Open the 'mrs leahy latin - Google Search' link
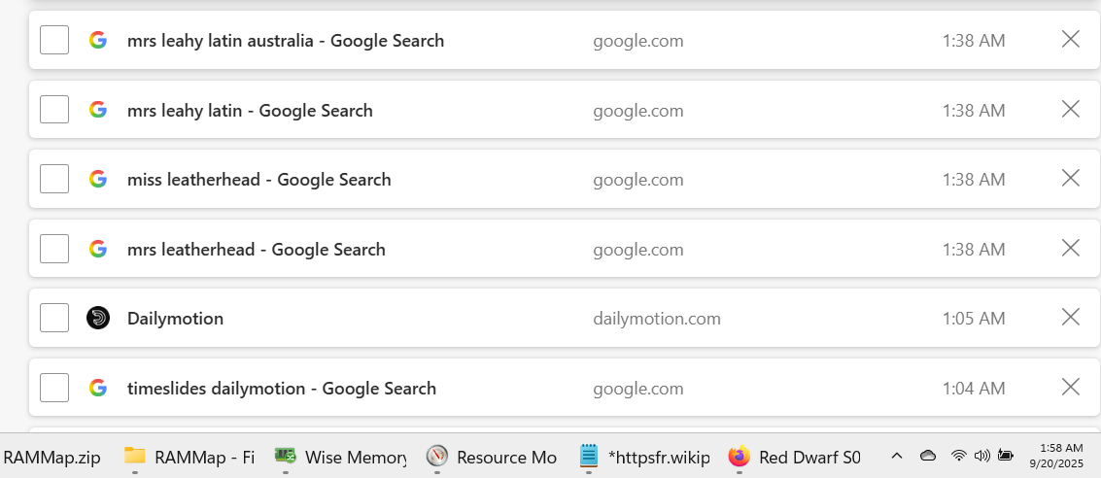 (250, 111)
